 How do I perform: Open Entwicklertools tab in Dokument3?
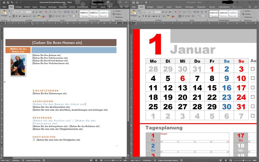[224, 7]
